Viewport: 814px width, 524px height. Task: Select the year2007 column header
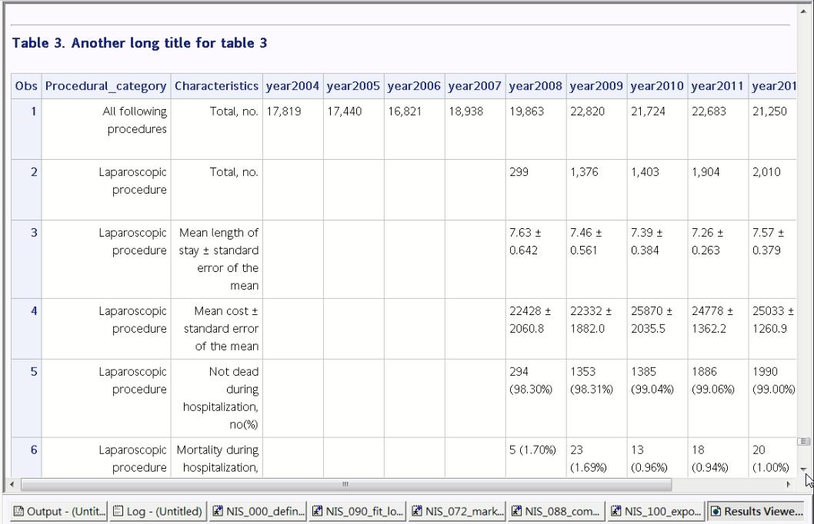[475, 86]
